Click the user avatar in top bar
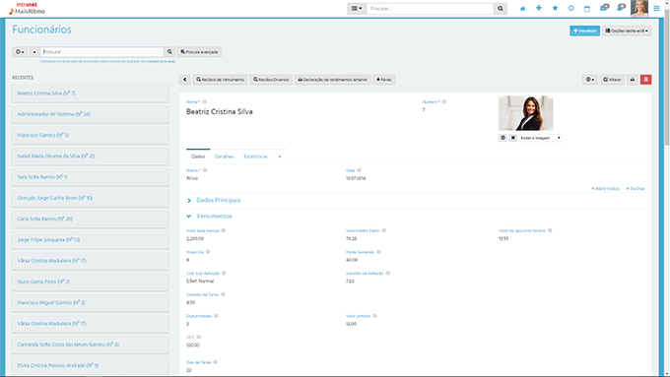670x377 pixels. click(x=639, y=8)
